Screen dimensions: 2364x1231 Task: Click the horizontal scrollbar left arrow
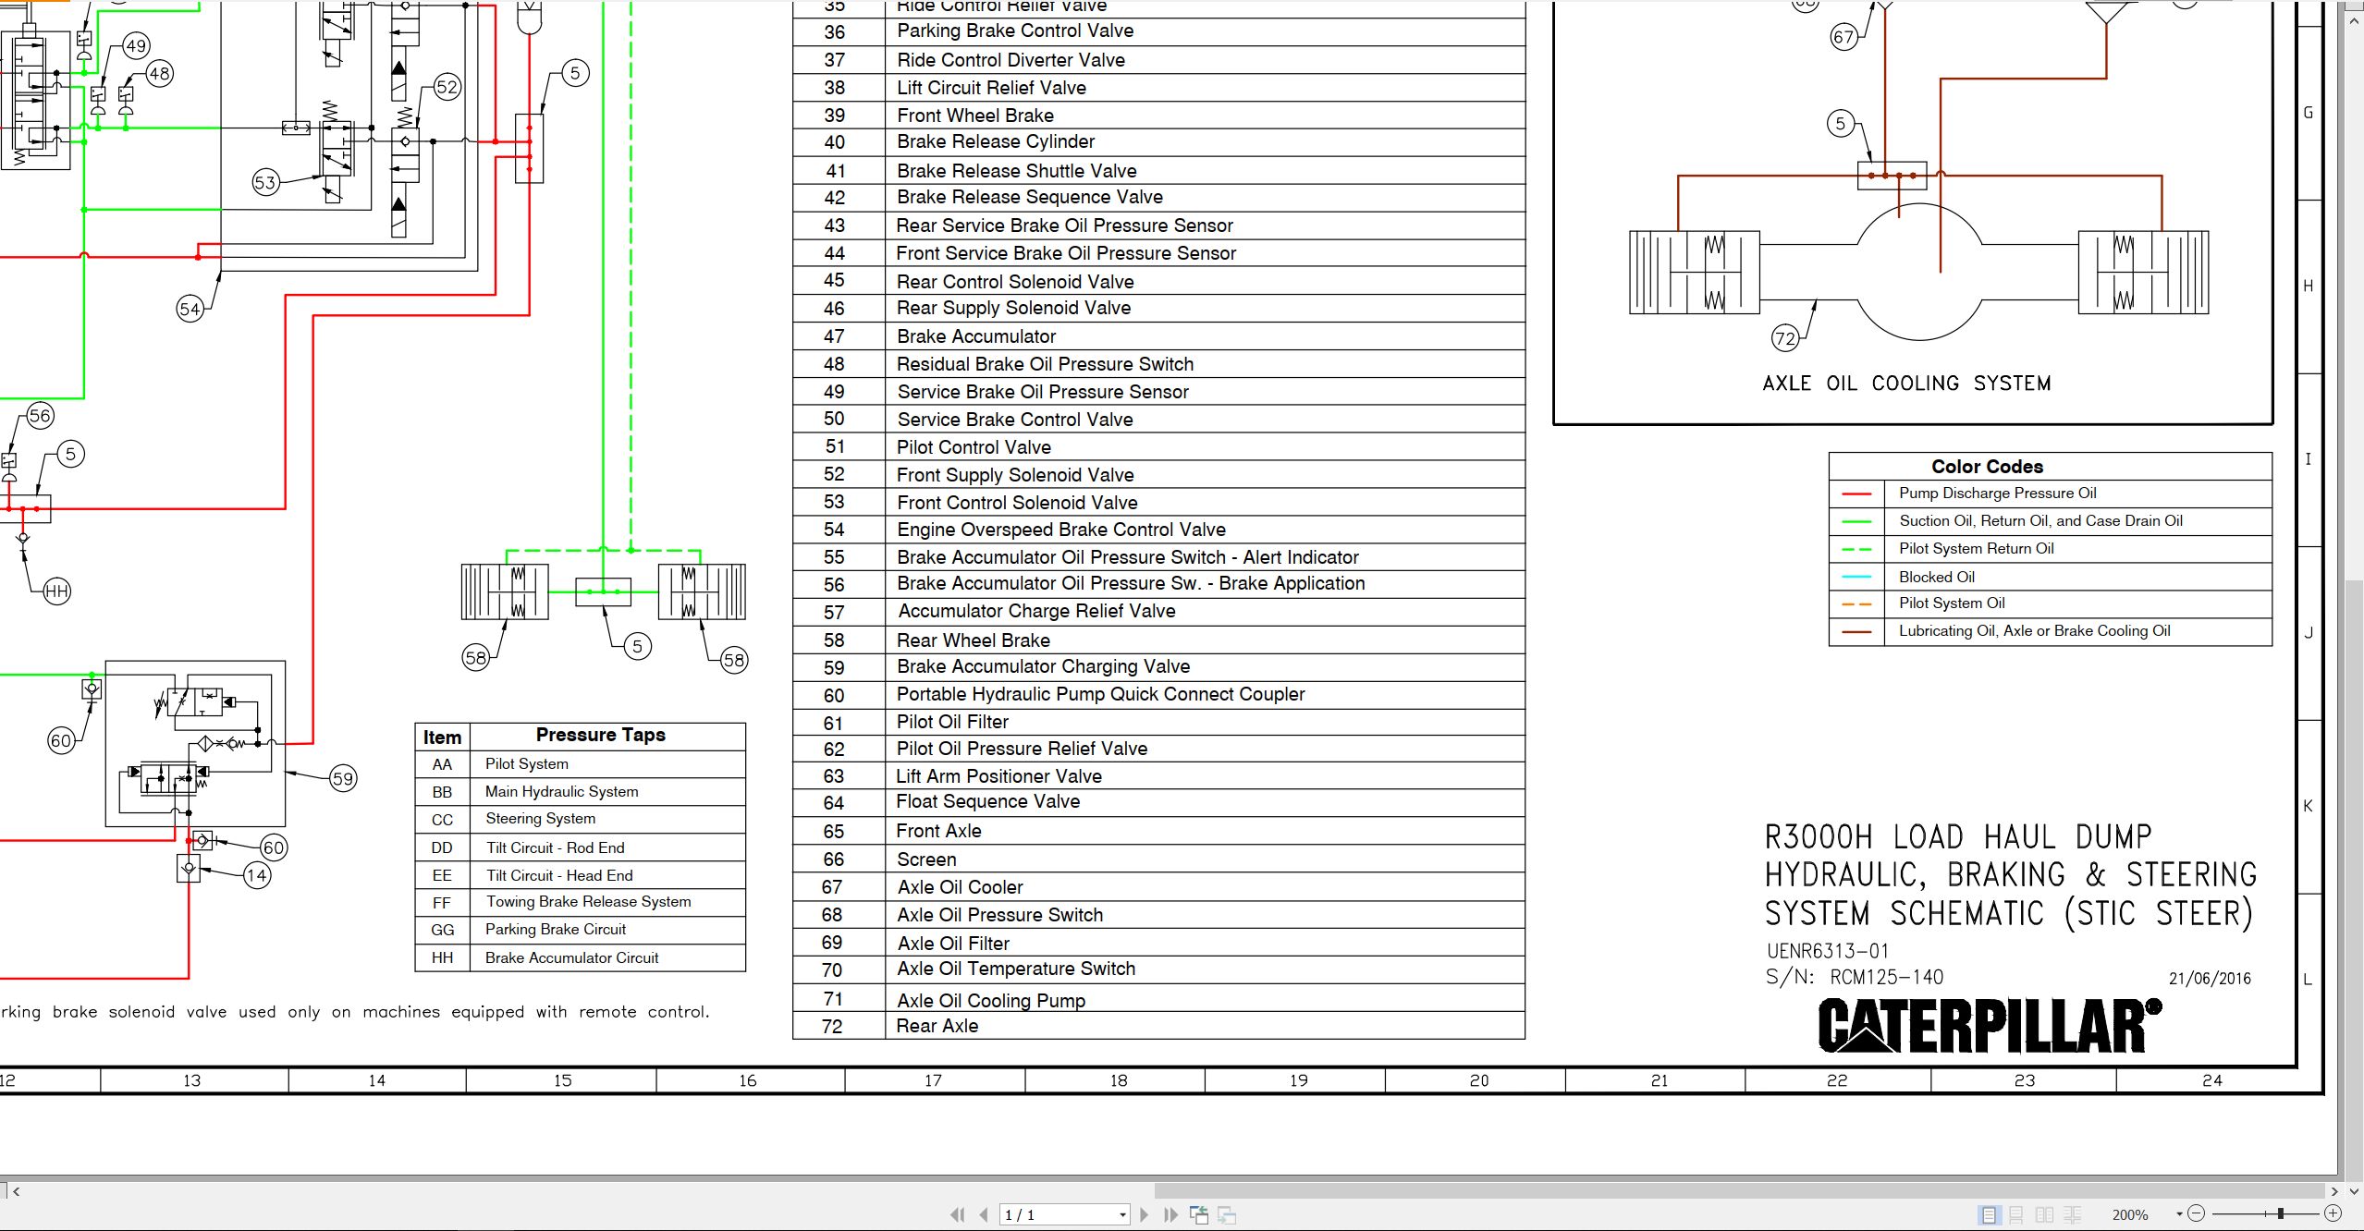tap(16, 1190)
